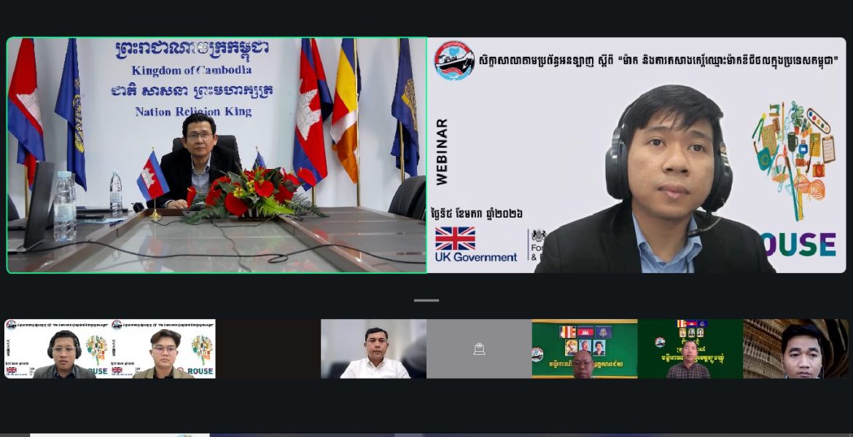Click the placeholder icon in the gray participant tile
Image resolution: width=853 pixels, height=437 pixels.
[x=479, y=349]
